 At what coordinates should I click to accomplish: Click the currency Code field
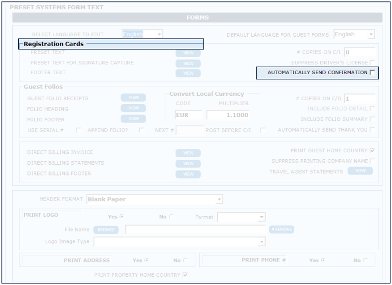[189, 115]
